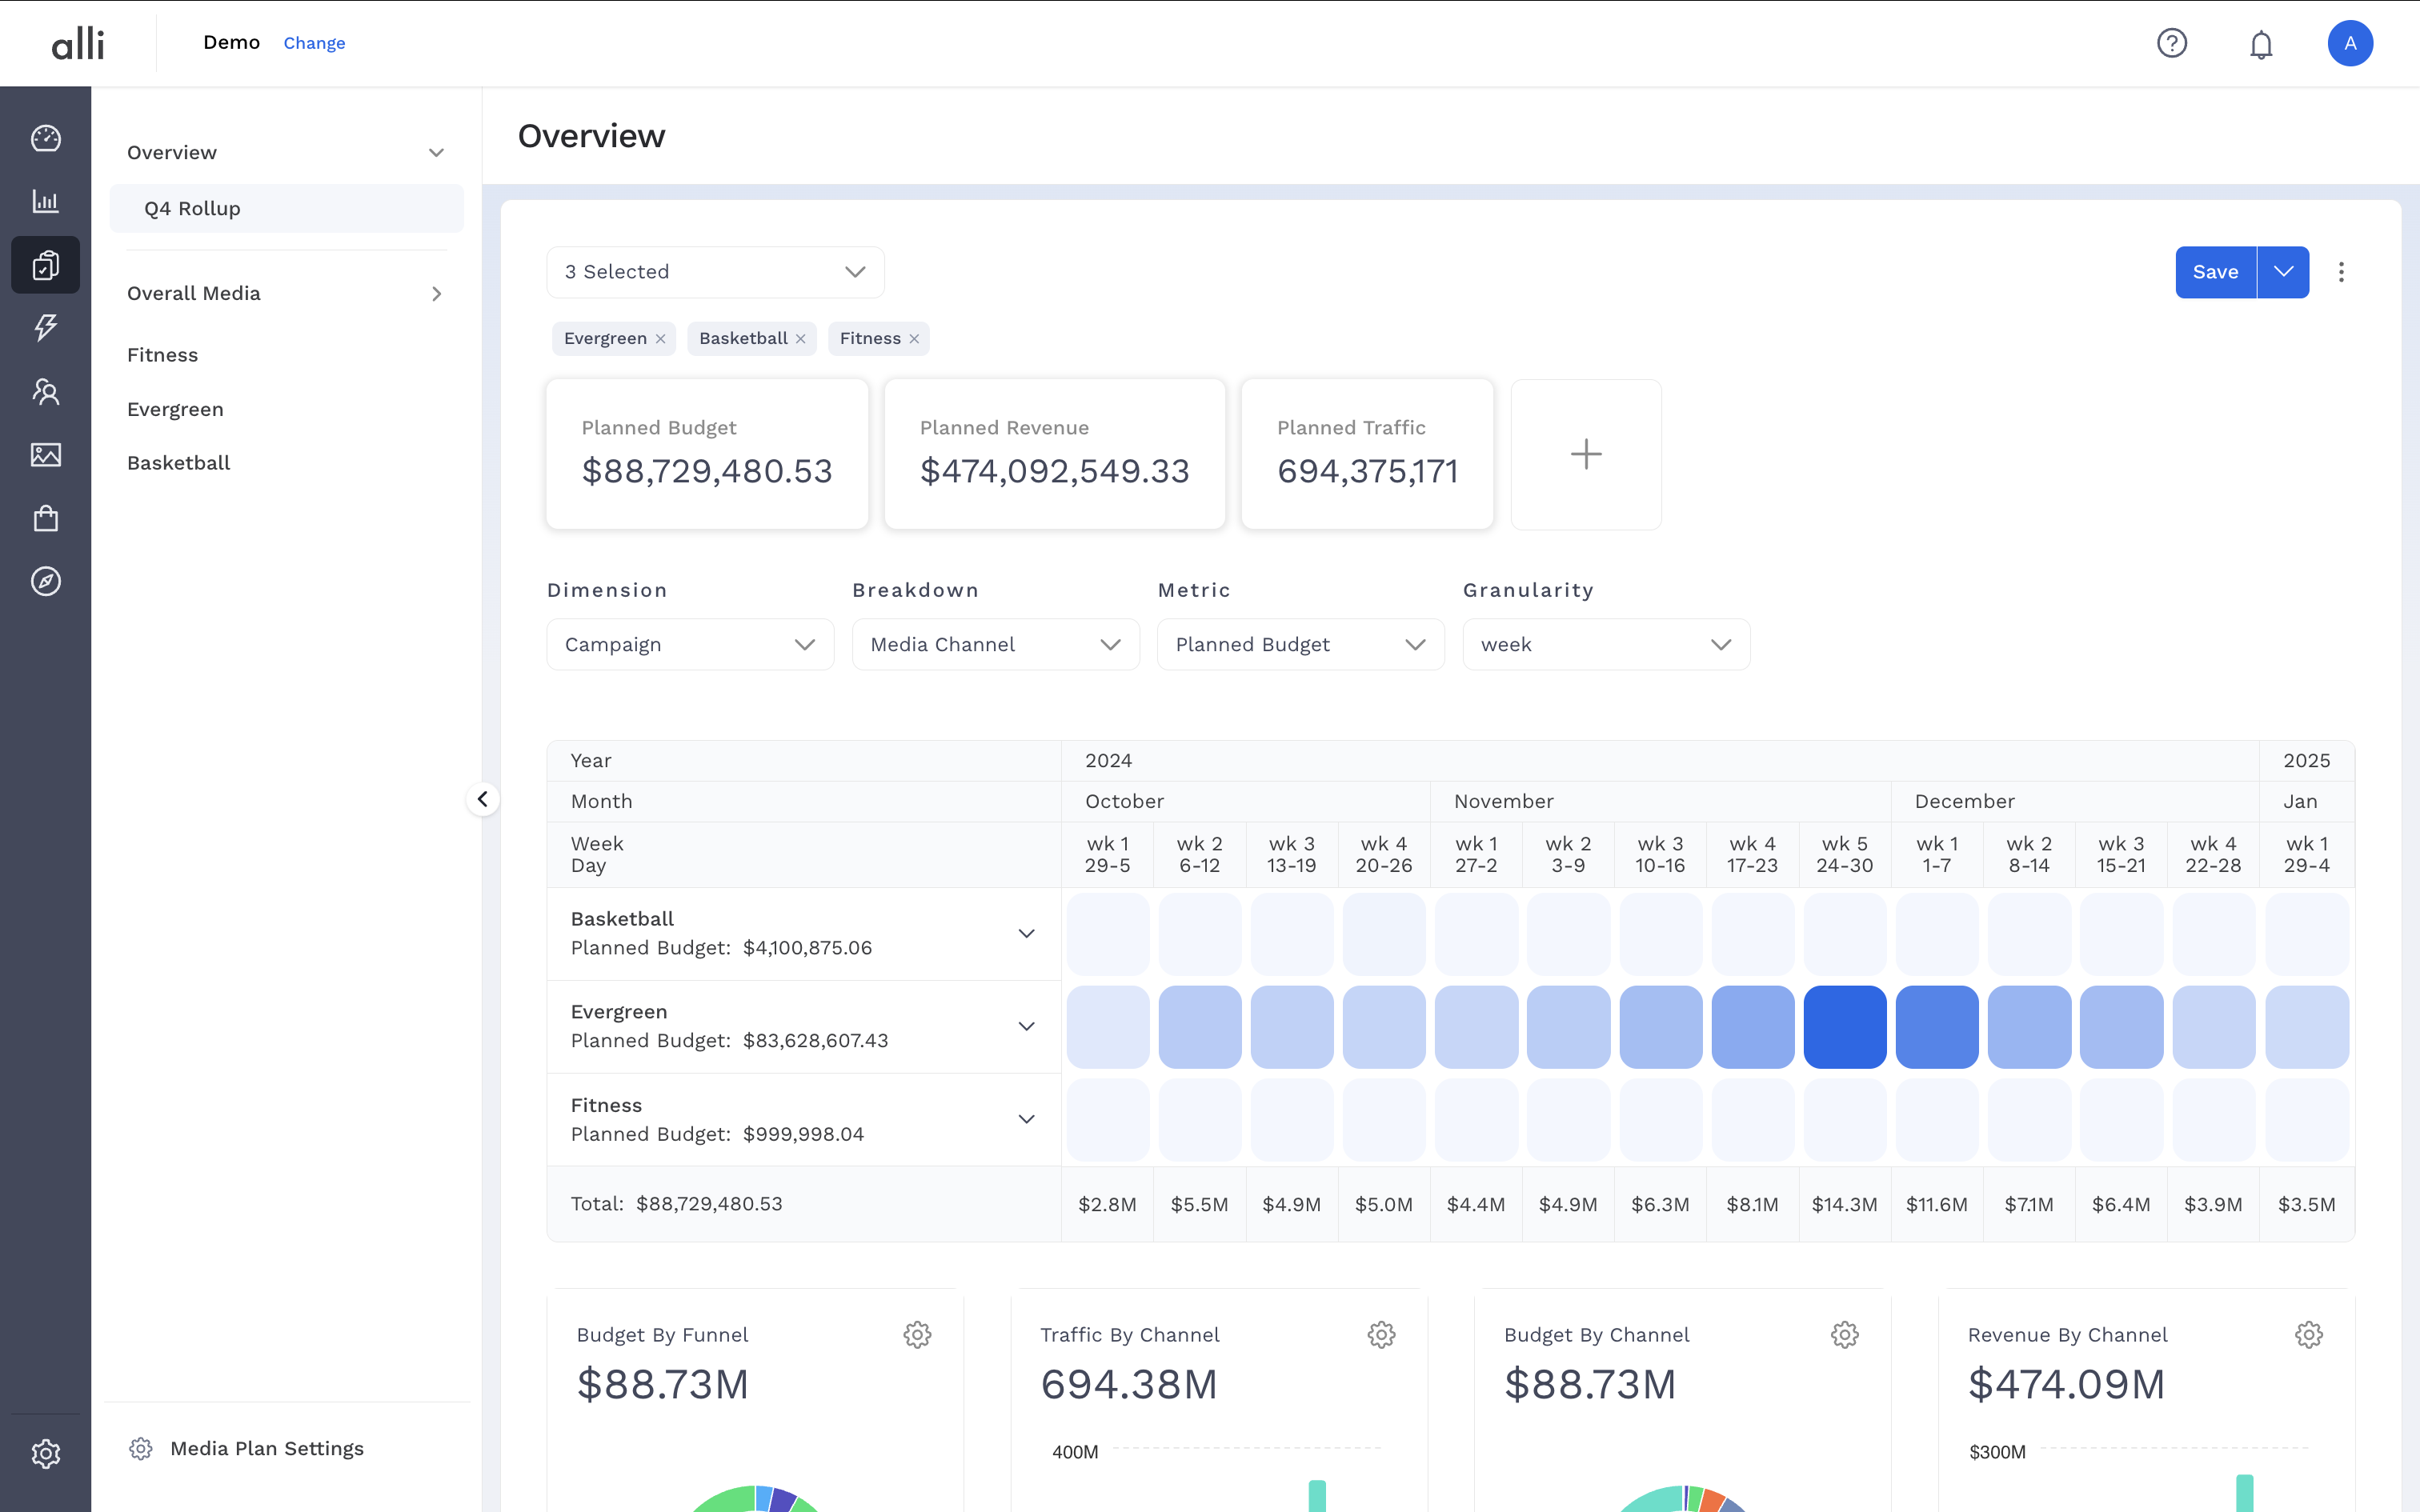Click the shopping bag icon in sidebar
Image resolution: width=2420 pixels, height=1512 pixels.
(x=46, y=518)
